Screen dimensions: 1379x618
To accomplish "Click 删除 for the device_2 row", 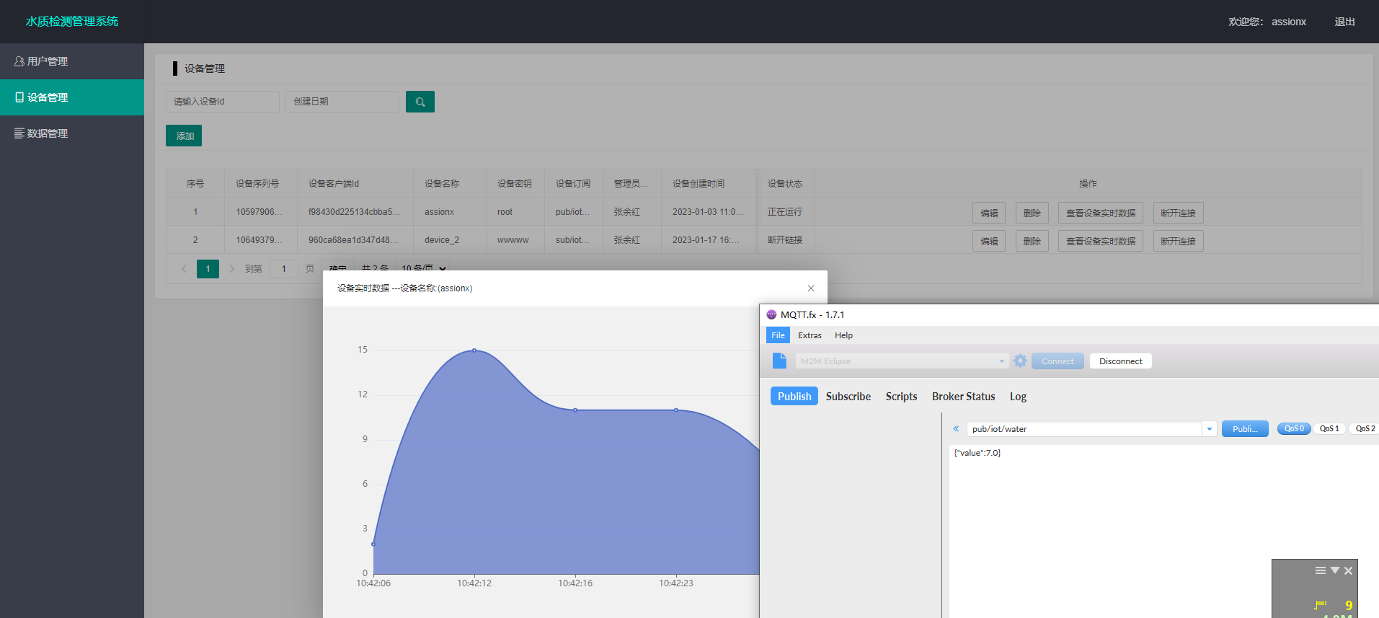I will tap(1032, 241).
